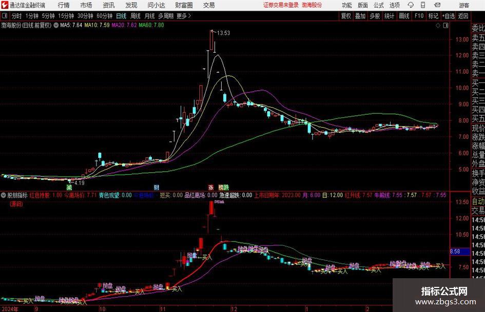Toggle the left panel icon beside 分时
The height and width of the screenshot is (312, 485).
[x=4, y=16]
